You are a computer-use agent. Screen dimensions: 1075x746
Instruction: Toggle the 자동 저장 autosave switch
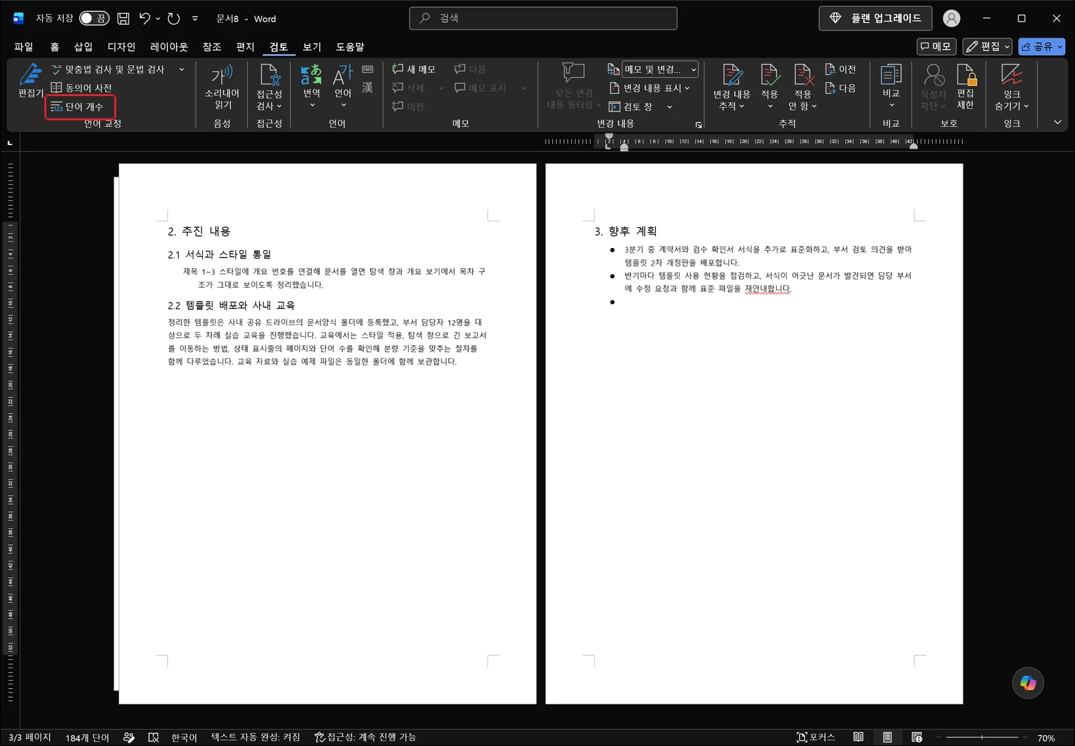click(94, 19)
